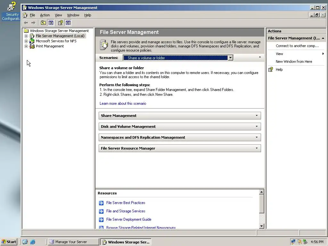Click Resources scrollbar up arrow
Screen dimensions: 328x246
[261, 192]
